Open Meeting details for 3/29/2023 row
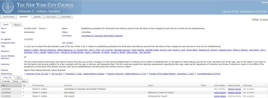Screen dimensions: 268x98 234,89
